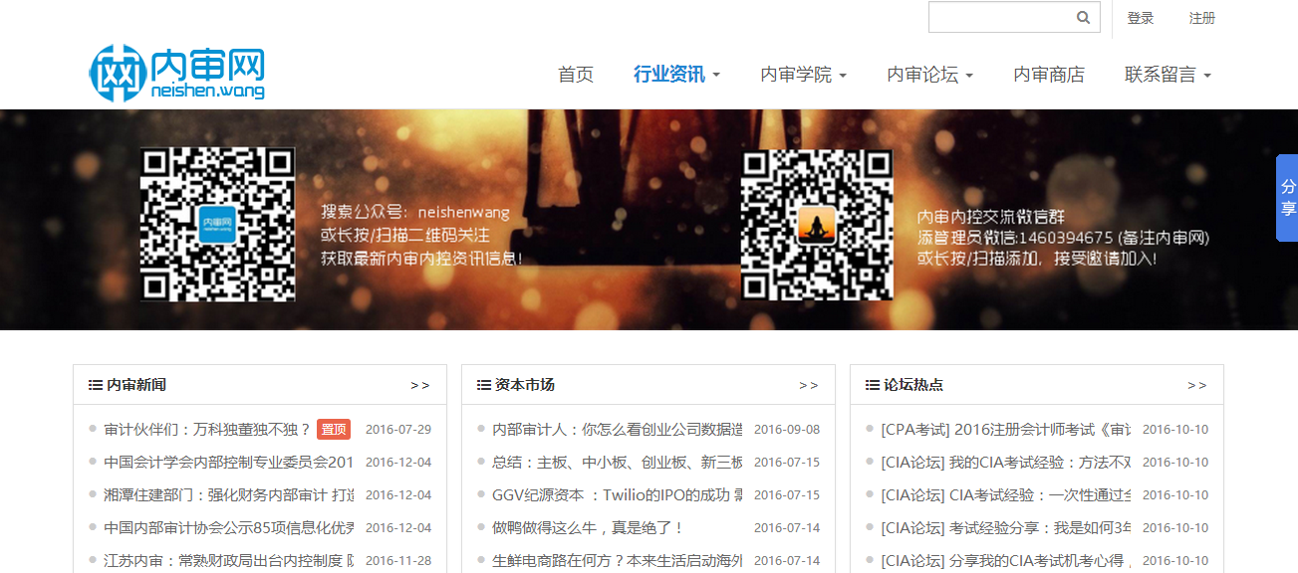1298x573 pixels.
Task: Open article 江苏内审：常熟财政局出台内控制度
Action: (229, 561)
